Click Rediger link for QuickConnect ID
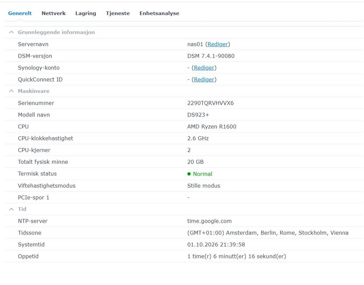Viewport: 364px width, 285px height. [204, 79]
